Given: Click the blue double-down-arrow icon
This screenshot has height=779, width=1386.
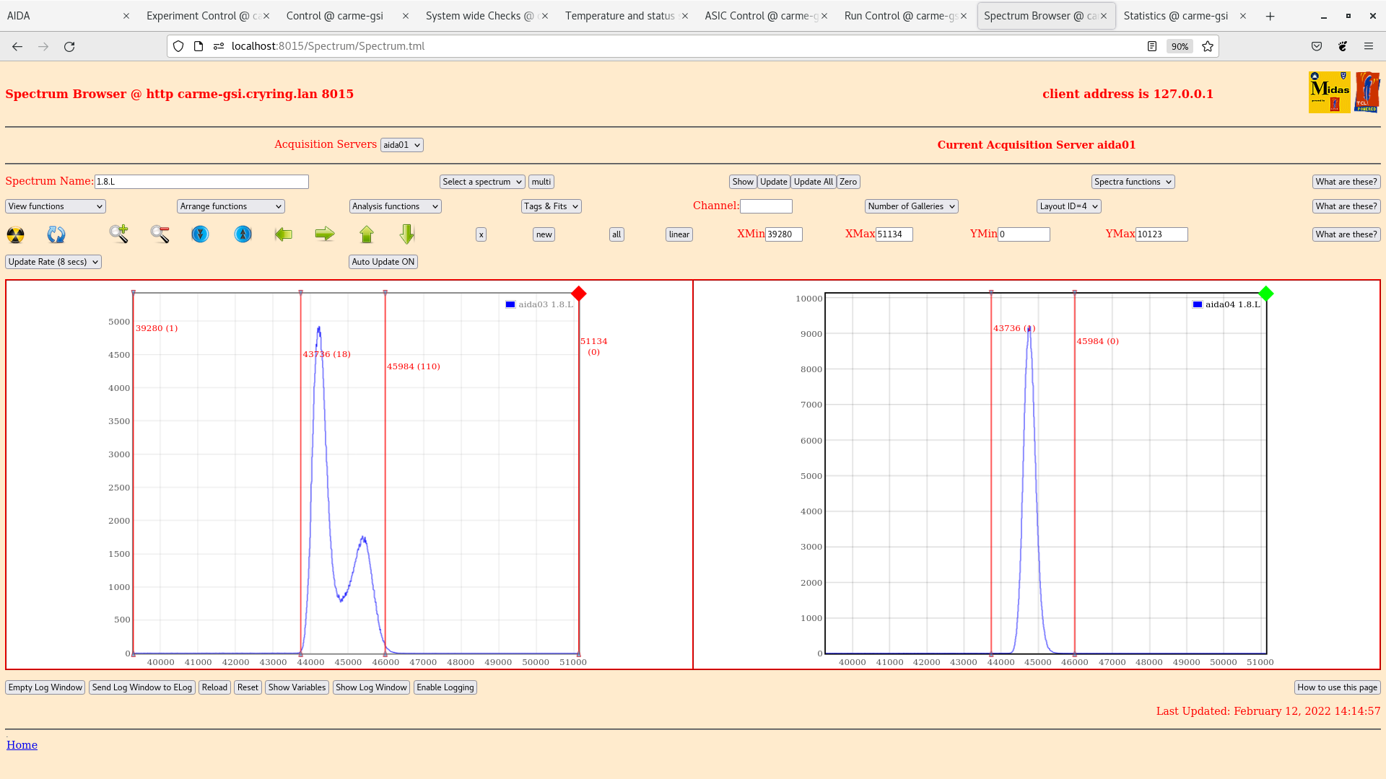Looking at the screenshot, I should 200,234.
